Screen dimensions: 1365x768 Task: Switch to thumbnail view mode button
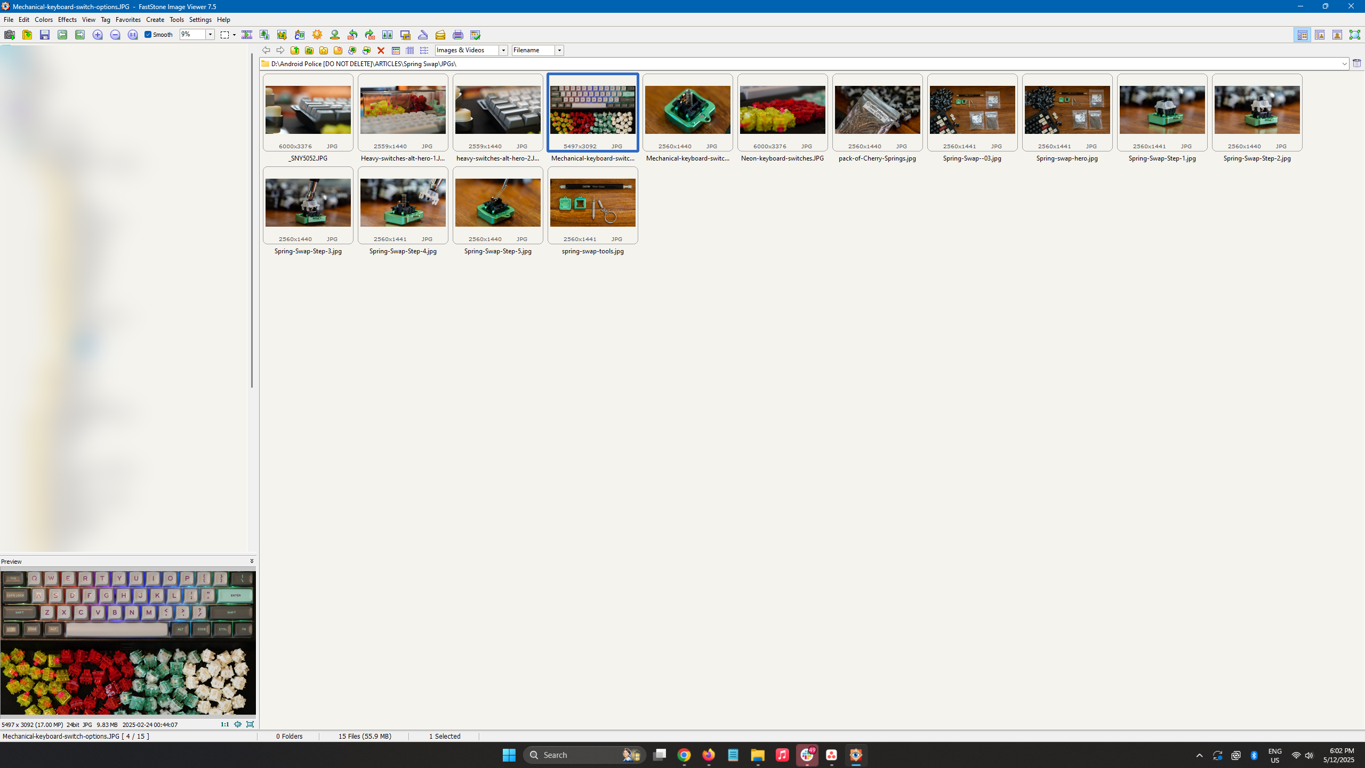(x=396, y=51)
